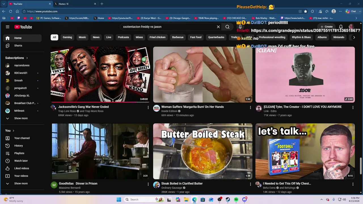Go back in the browser
Screen dimensions: 363x204
coord(4,11)
